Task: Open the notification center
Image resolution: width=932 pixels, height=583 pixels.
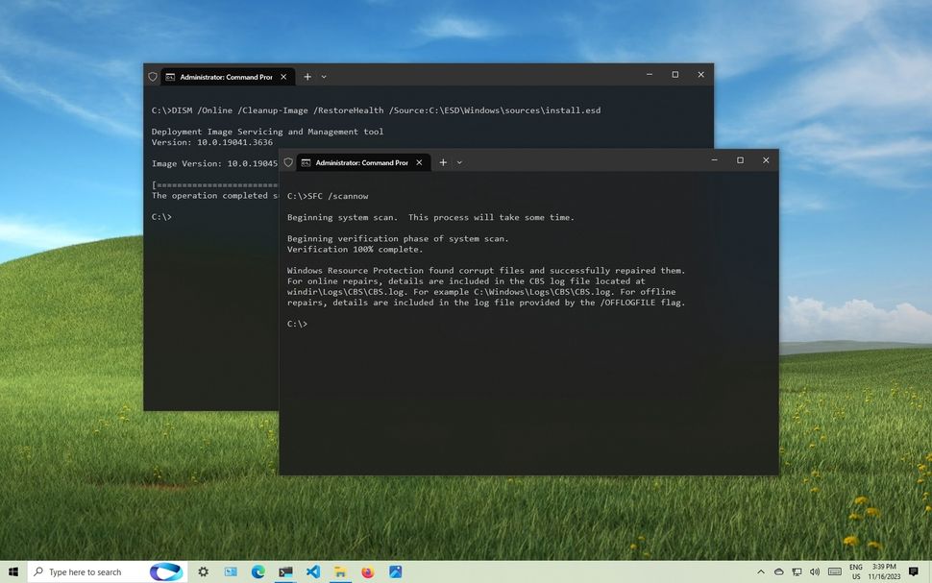Action: tap(913, 571)
